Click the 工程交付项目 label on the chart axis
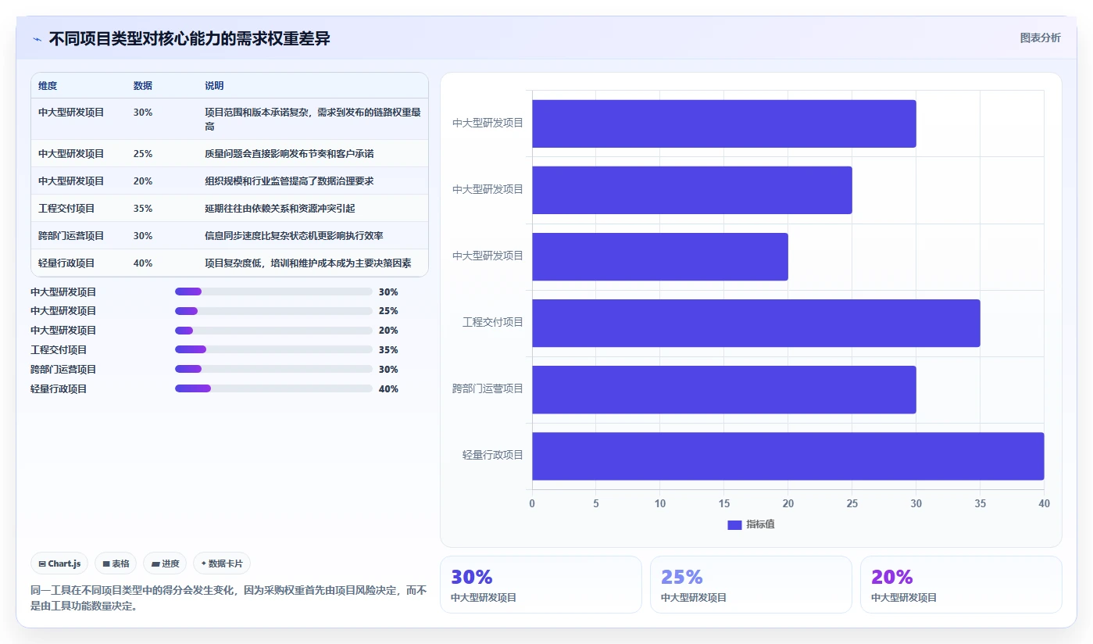 pyautogui.click(x=492, y=322)
